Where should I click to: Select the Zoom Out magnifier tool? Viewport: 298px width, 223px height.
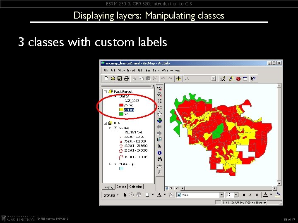(159, 95)
